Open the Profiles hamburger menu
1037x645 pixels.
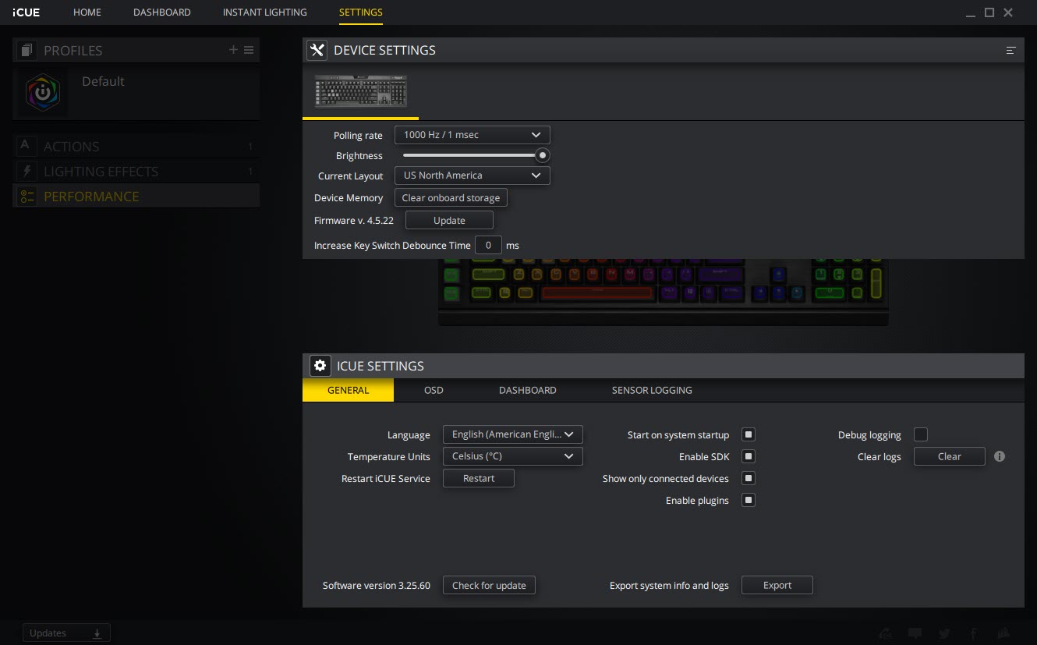[x=249, y=50]
